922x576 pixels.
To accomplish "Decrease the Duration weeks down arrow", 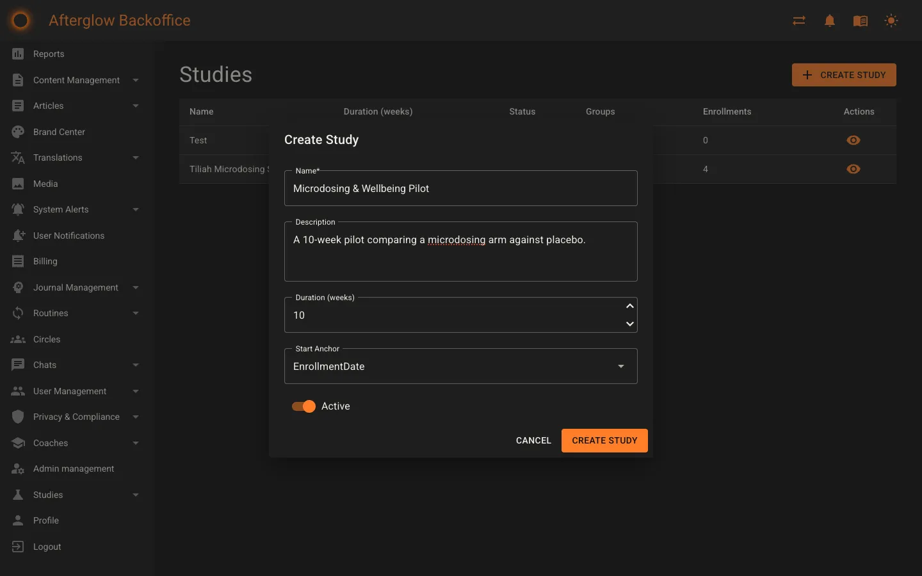I will 630,324.
